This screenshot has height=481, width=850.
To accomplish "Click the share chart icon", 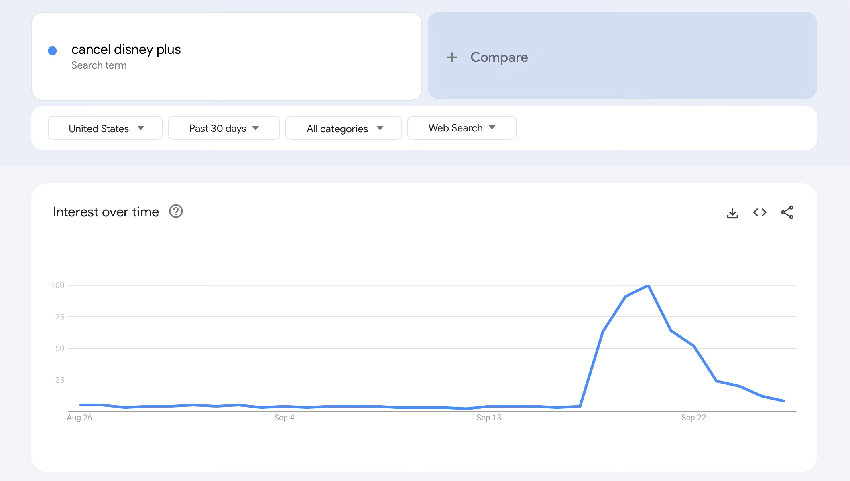I will coord(787,212).
